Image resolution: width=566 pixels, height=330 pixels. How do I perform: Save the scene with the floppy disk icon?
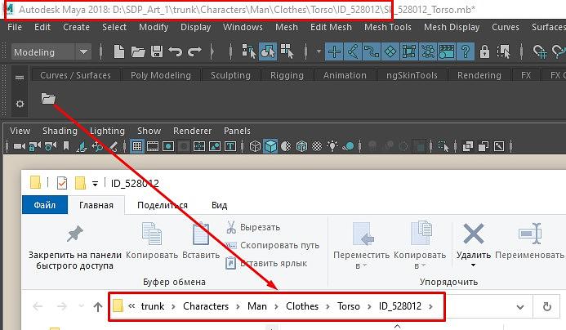coord(157,51)
